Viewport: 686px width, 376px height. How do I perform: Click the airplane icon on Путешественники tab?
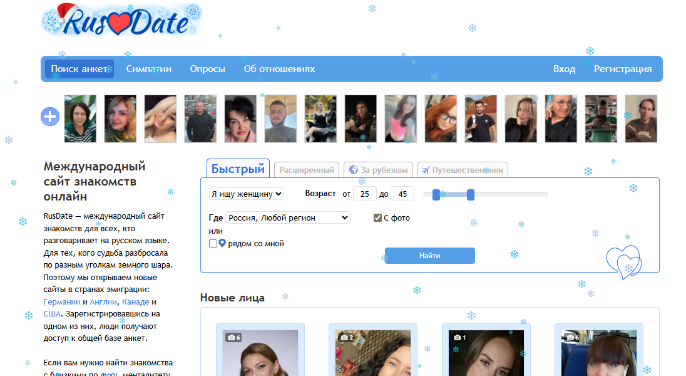tap(426, 170)
